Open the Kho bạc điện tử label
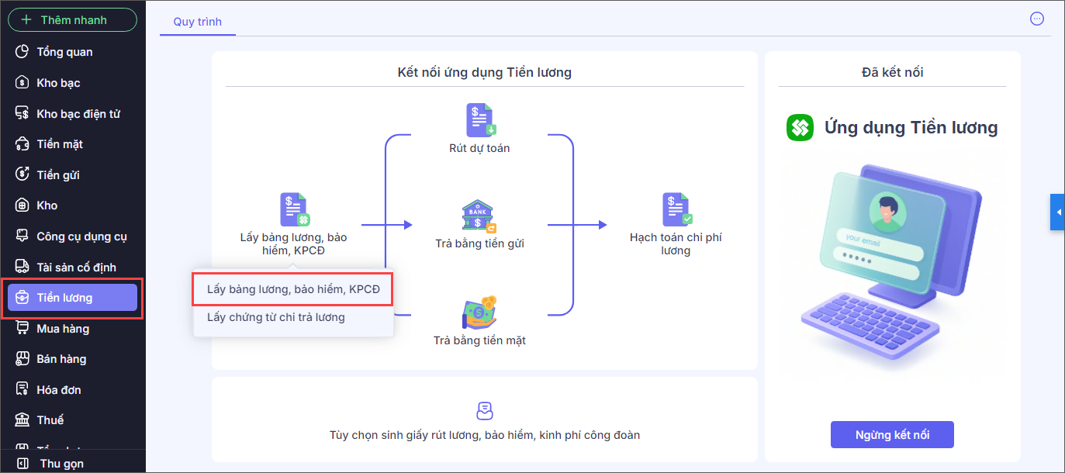Image resolution: width=1065 pixels, height=473 pixels. [78, 113]
